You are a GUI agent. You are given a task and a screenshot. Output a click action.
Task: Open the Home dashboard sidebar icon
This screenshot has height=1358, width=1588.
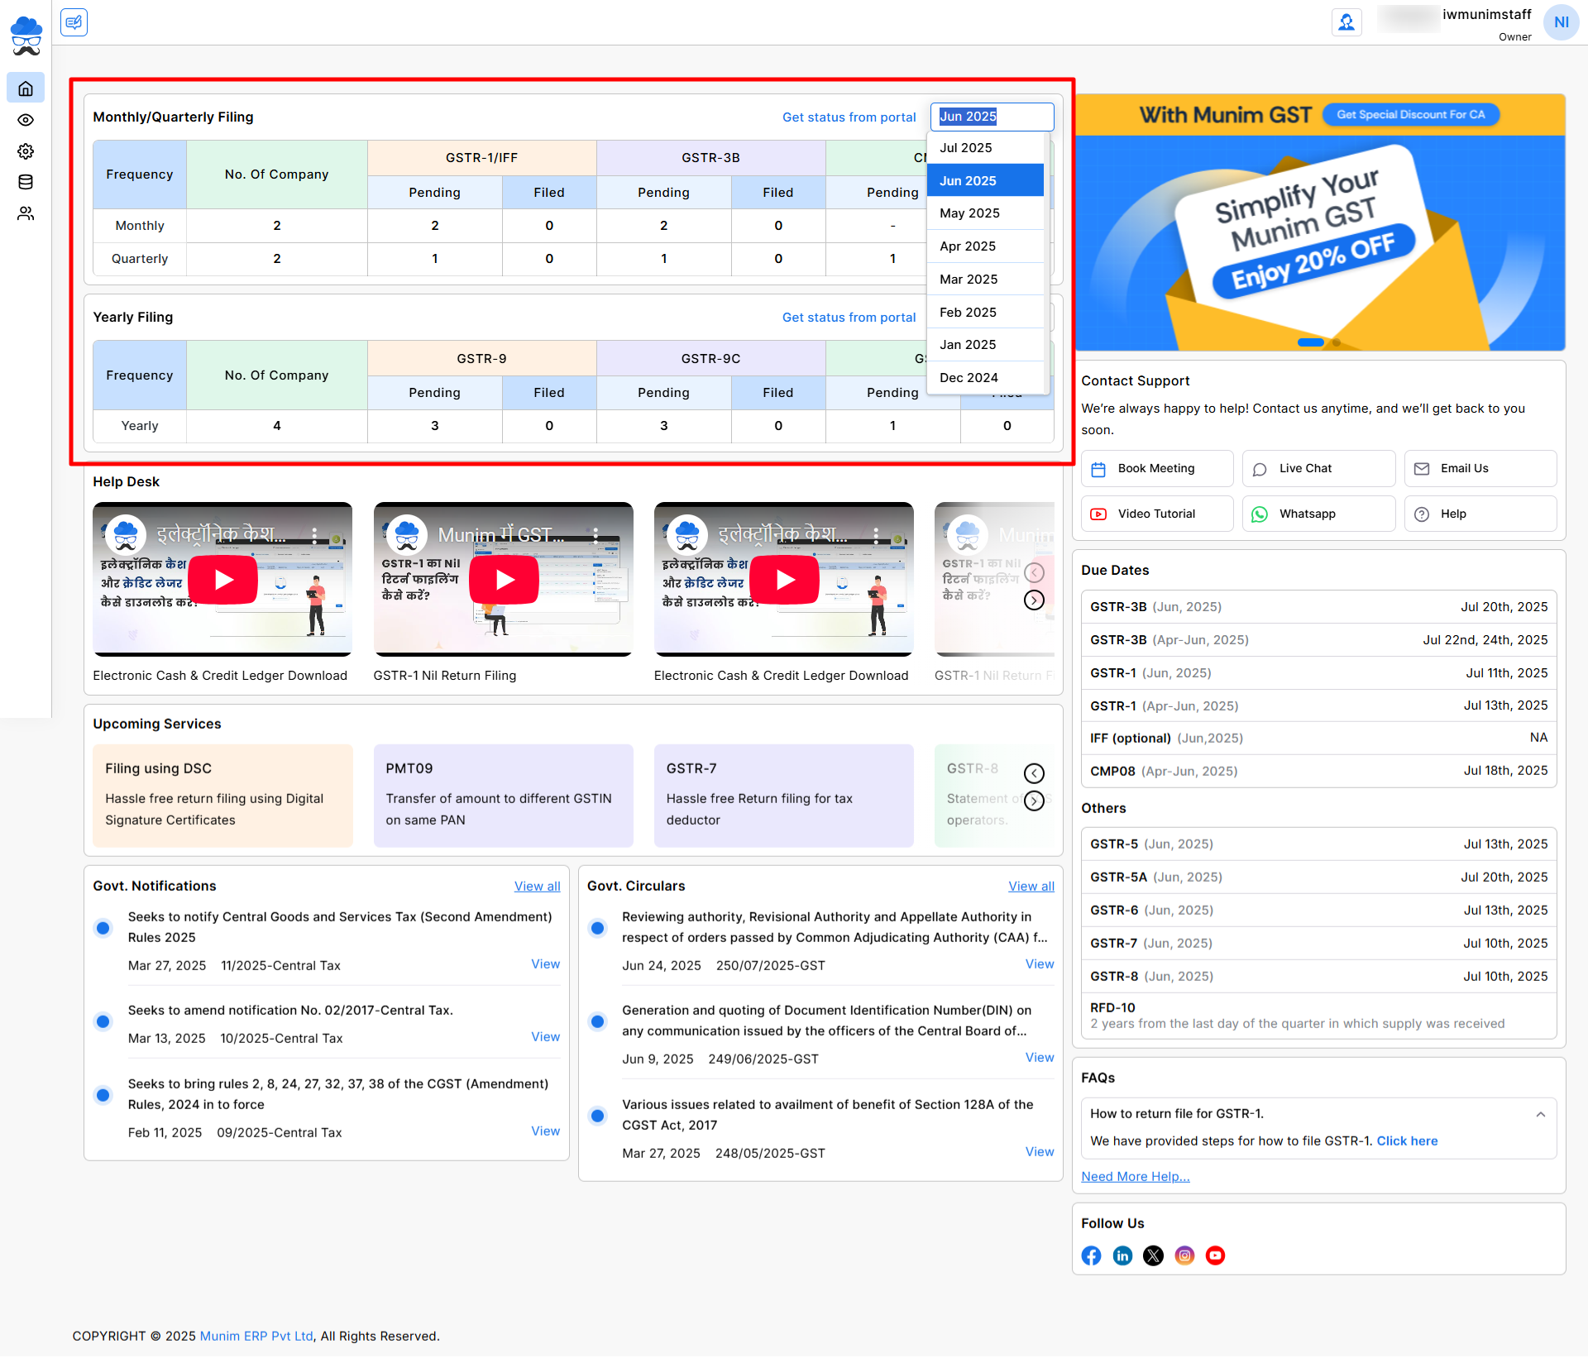click(26, 88)
